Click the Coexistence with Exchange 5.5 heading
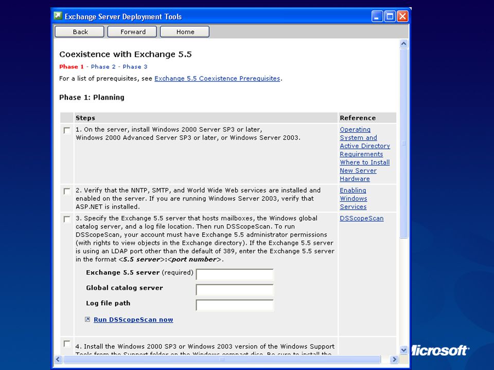Image resolution: width=494 pixels, height=370 pixels. pyautogui.click(x=126, y=54)
